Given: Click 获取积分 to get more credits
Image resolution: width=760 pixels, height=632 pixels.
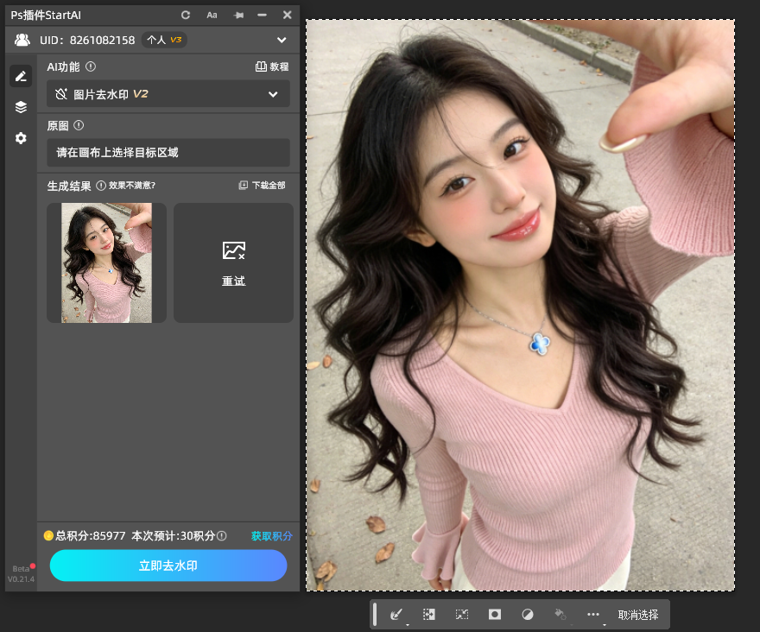Looking at the screenshot, I should point(271,536).
